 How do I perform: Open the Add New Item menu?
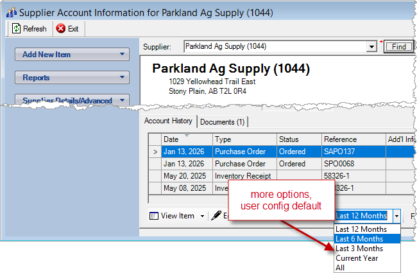[x=72, y=55]
